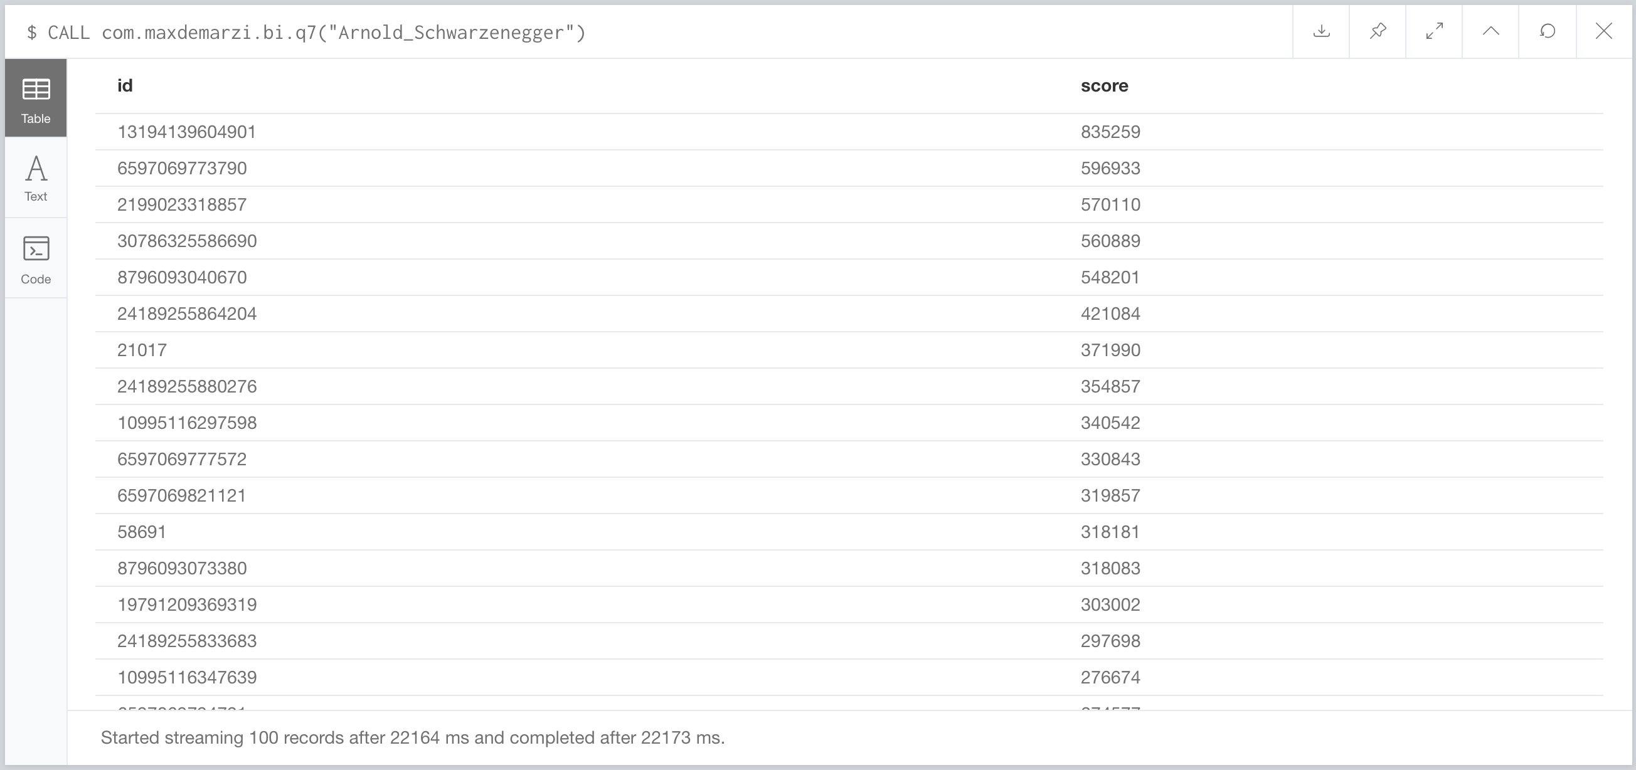Click id cell 8796093073380
Viewport: 1636px width, 770px height.
pyautogui.click(x=182, y=568)
